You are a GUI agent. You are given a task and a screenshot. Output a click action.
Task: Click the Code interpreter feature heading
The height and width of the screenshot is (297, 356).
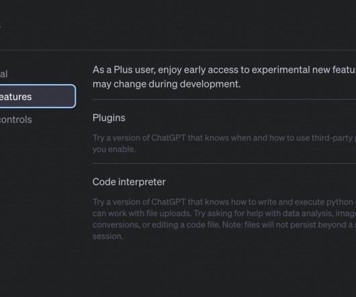click(129, 182)
